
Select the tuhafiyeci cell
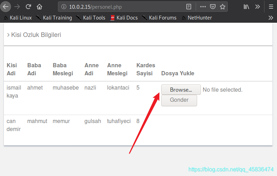tap(119, 121)
